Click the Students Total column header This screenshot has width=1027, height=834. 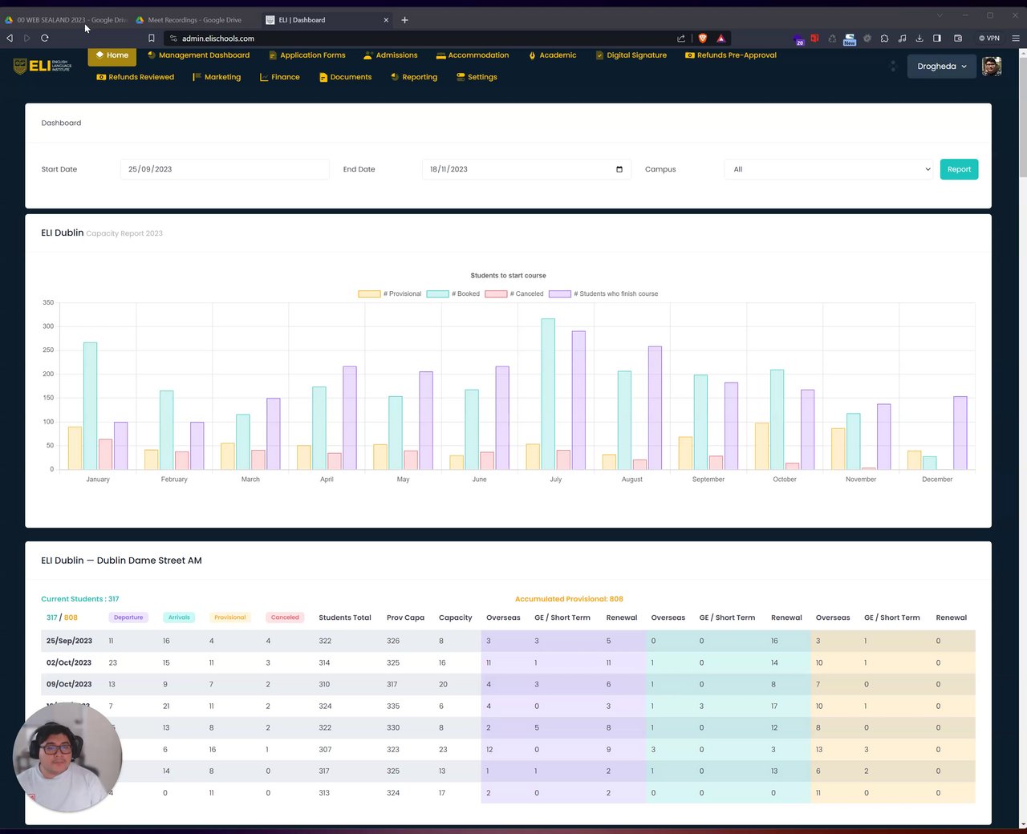coord(345,617)
